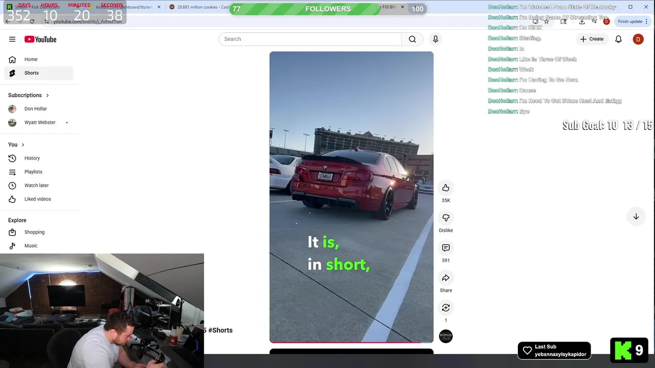Click the YouTube search field
Image resolution: width=655 pixels, height=368 pixels.
point(310,39)
